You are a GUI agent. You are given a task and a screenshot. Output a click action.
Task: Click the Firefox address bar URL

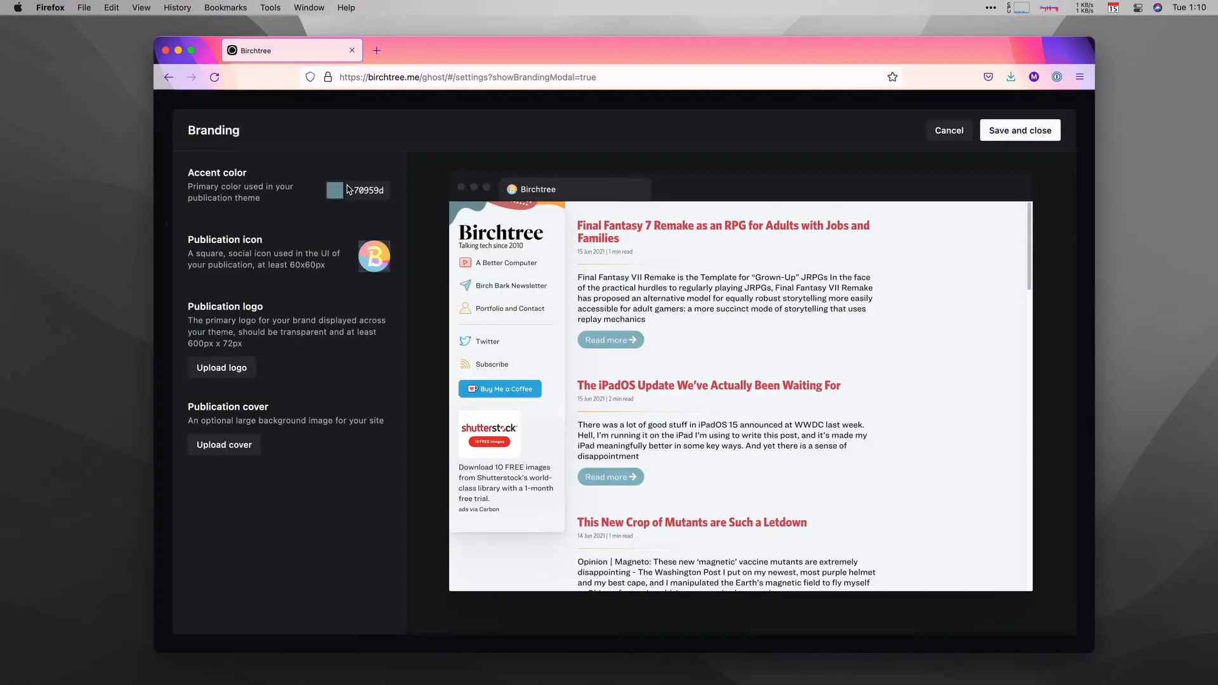coord(468,77)
